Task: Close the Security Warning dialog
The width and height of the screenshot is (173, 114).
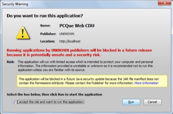Action: (164, 3)
